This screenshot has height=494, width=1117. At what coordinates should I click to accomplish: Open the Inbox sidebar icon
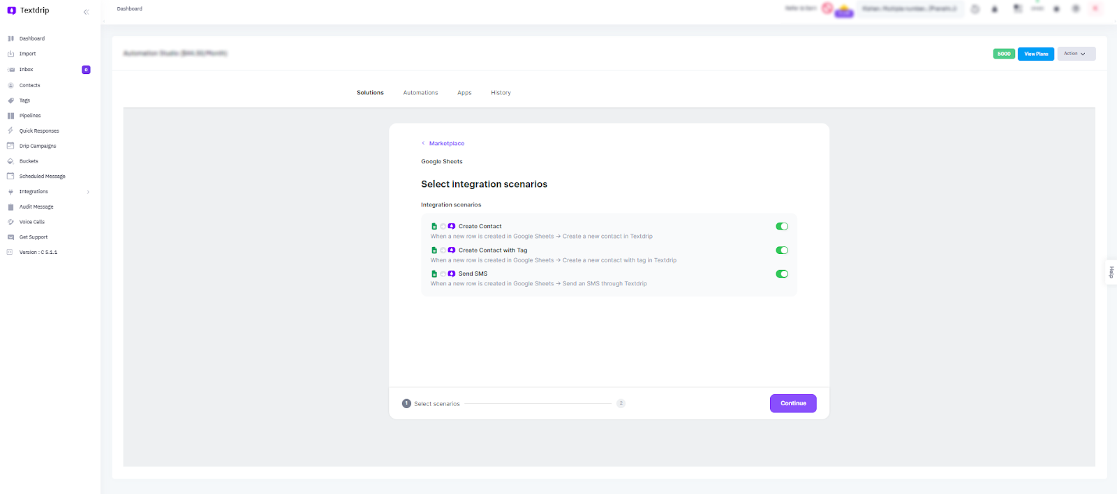click(10, 70)
